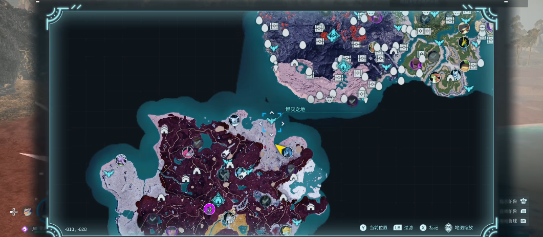The image size is (543, 237).
Task: Click the checked boss icon on the southern pink beach
Action: click(x=353, y=101)
